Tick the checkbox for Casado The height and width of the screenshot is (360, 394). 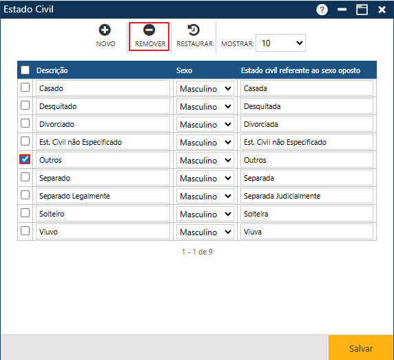25,88
